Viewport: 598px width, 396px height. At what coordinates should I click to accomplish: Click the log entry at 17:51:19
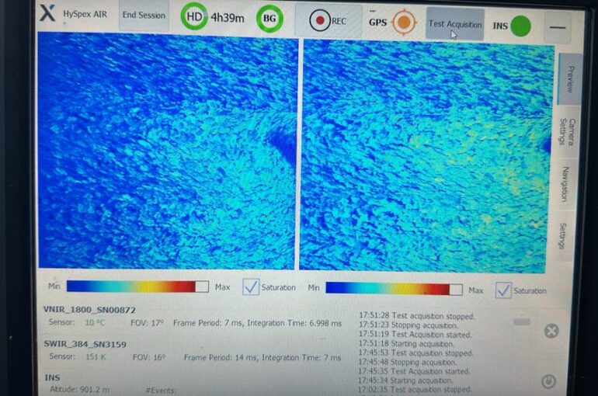415,334
